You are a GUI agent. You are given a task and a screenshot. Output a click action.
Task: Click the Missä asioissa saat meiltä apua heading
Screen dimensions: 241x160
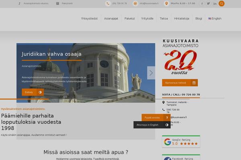[x=86, y=152]
